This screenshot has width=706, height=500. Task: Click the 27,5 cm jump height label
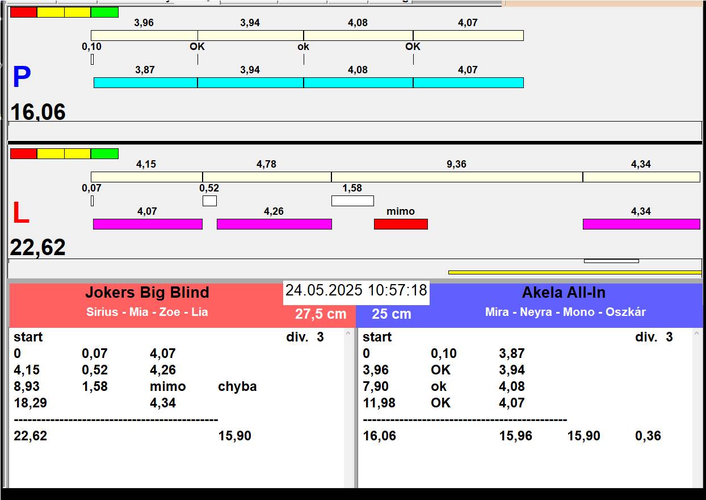pyautogui.click(x=320, y=314)
